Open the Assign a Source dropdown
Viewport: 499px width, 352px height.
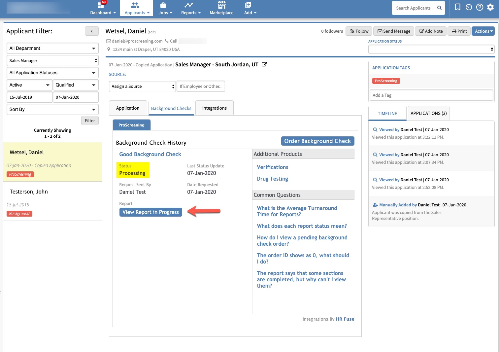[x=142, y=87]
